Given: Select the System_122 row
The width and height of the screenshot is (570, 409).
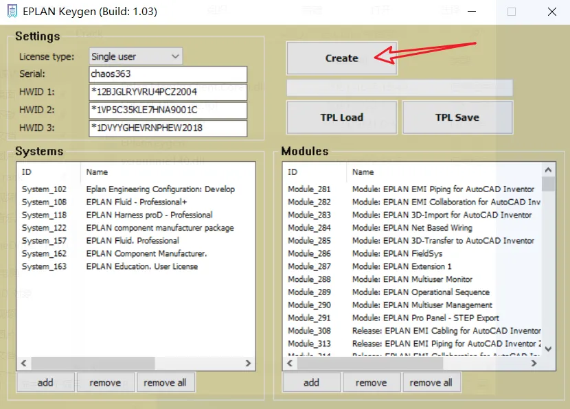Looking at the screenshot, I should click(135, 228).
